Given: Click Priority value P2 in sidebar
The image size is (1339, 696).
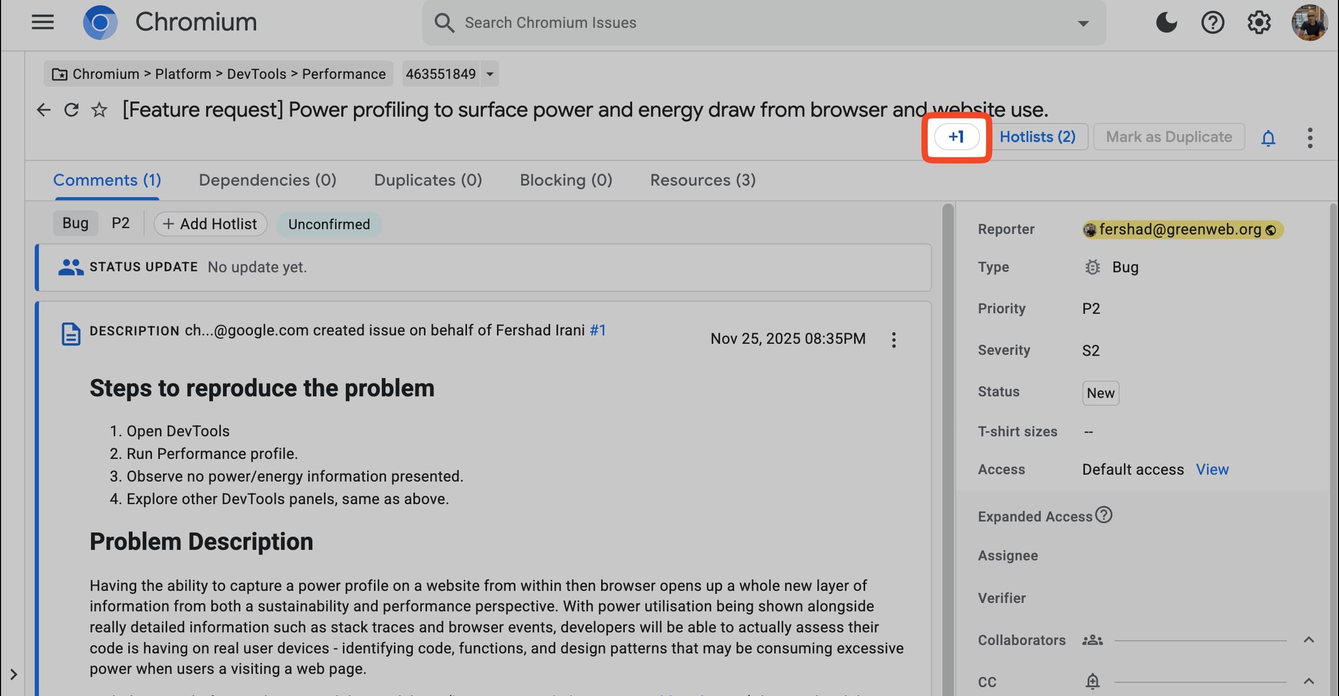Looking at the screenshot, I should (x=1091, y=309).
